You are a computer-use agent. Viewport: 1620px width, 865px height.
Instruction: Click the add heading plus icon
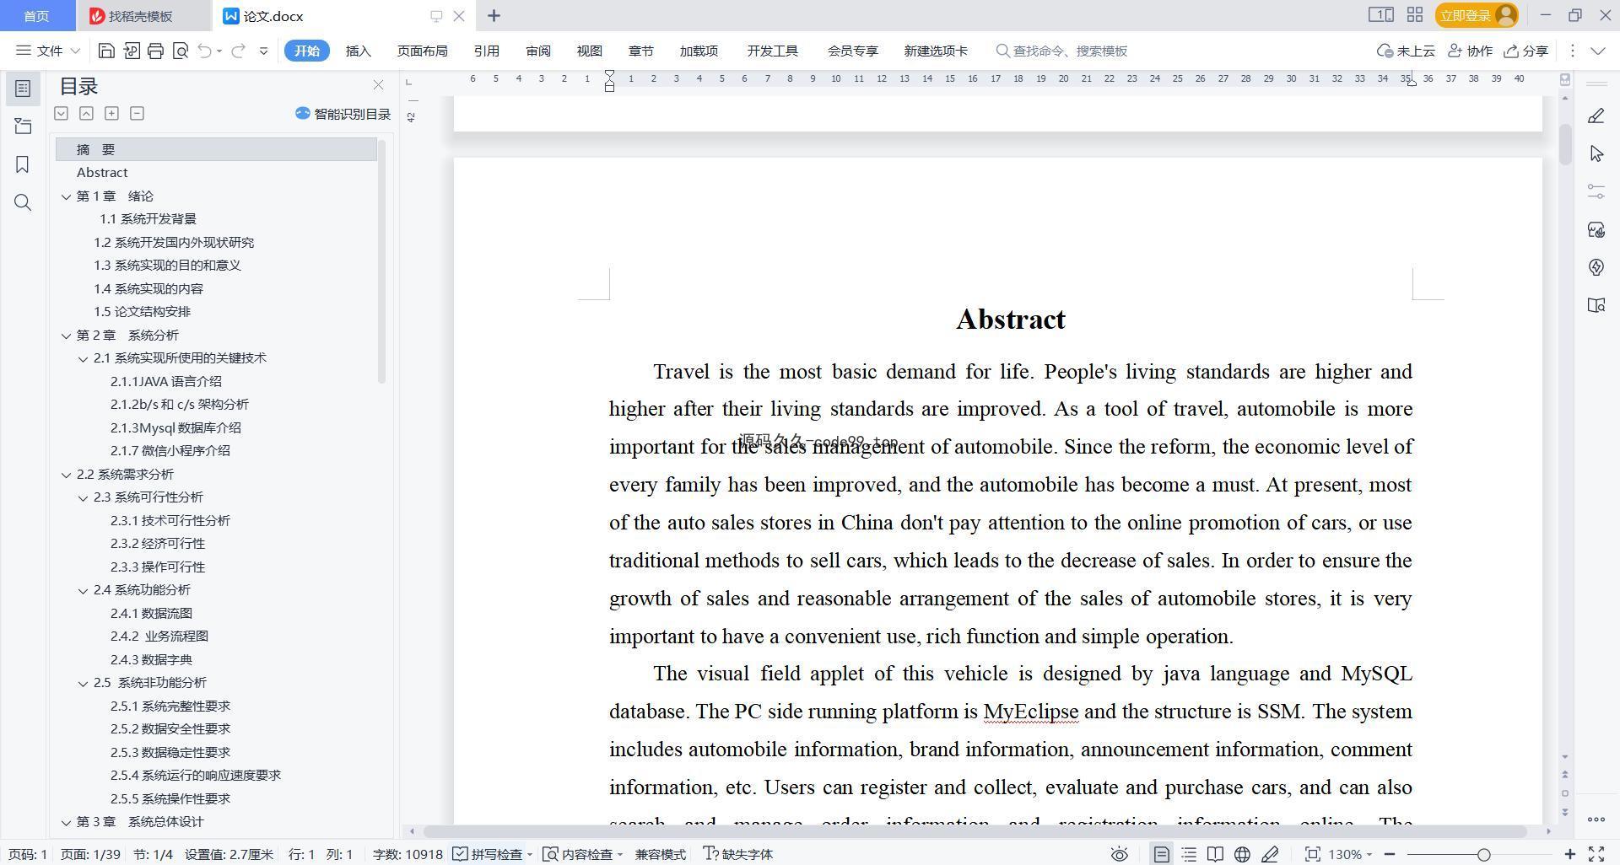click(111, 113)
